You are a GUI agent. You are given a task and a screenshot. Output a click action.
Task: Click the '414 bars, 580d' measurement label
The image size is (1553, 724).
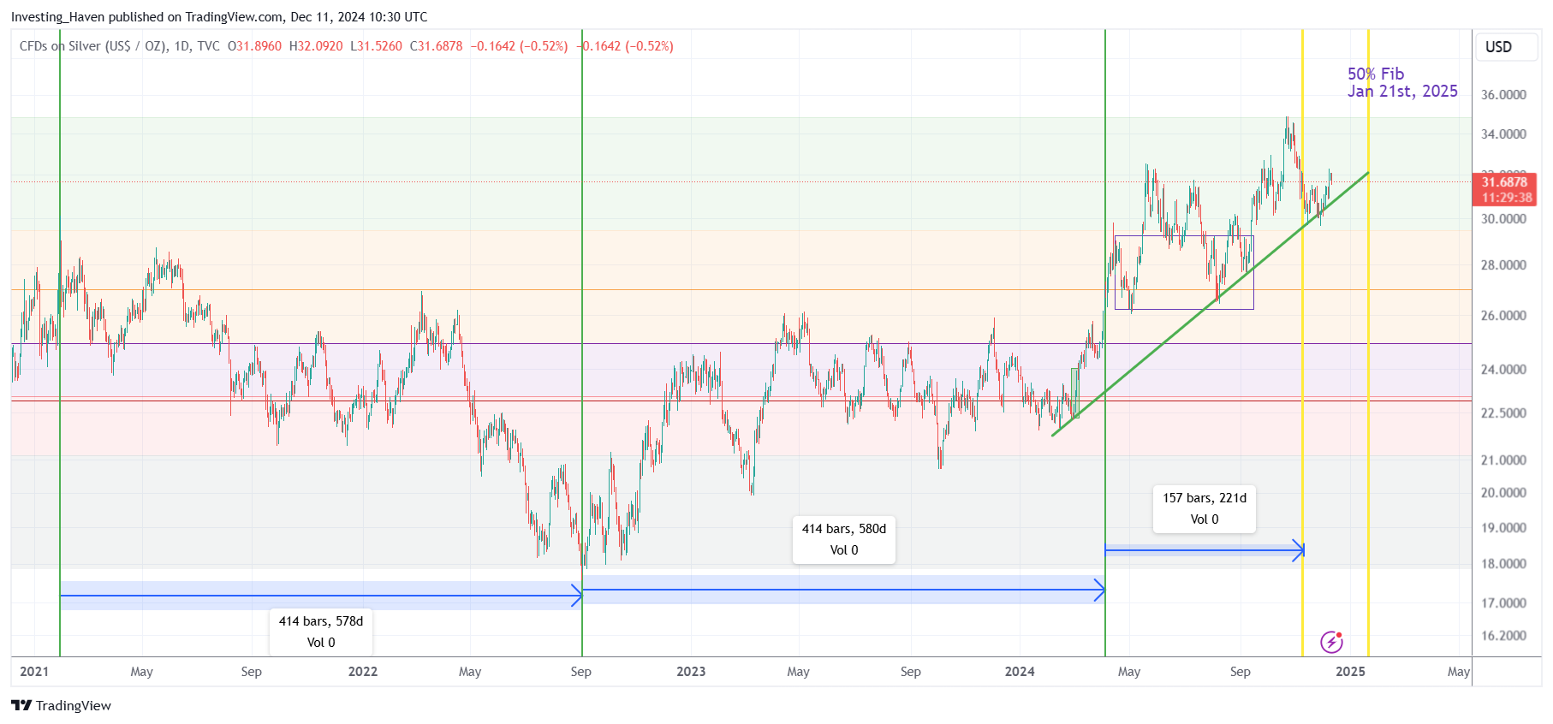click(x=844, y=539)
